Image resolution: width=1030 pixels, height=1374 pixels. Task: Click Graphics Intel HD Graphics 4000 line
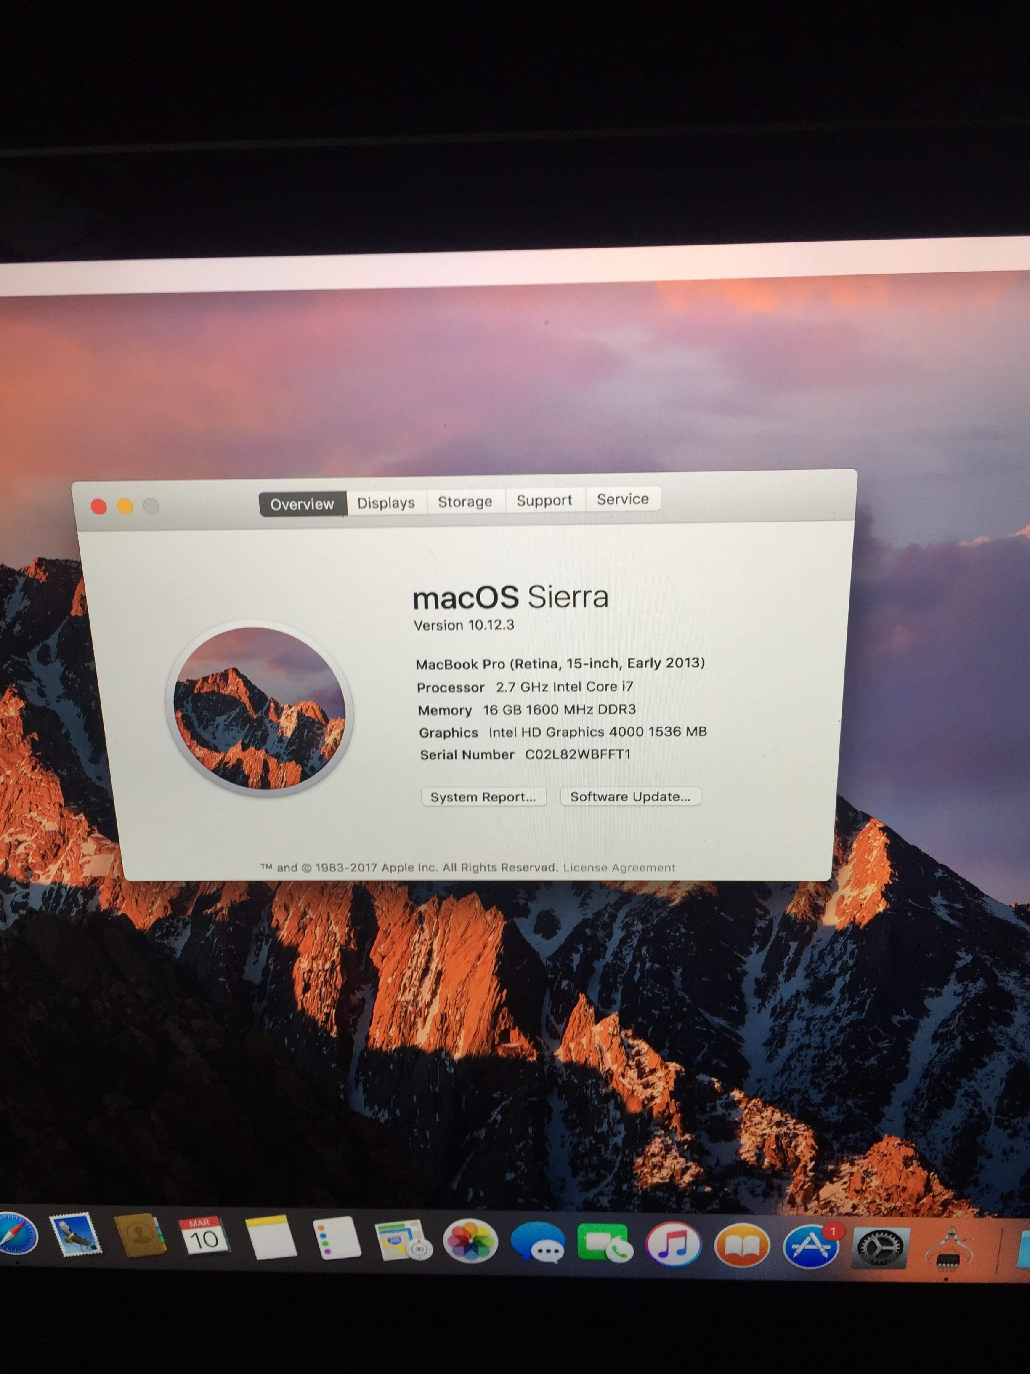point(563,732)
